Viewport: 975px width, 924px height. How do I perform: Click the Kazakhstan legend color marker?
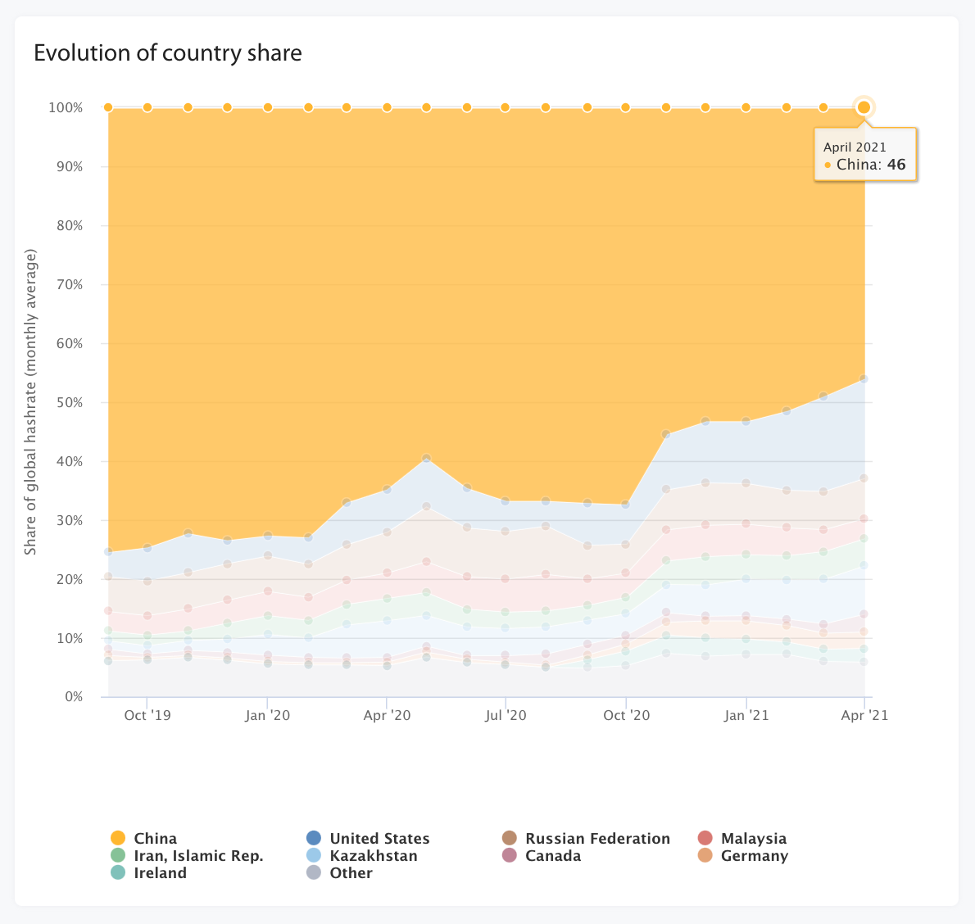tap(314, 856)
